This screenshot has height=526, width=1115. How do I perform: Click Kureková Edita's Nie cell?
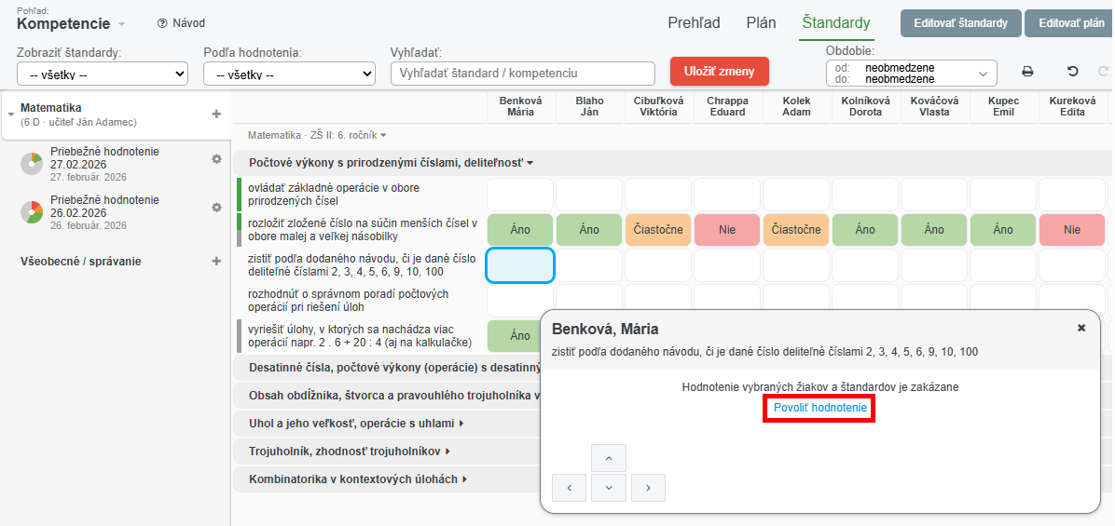tap(1072, 230)
